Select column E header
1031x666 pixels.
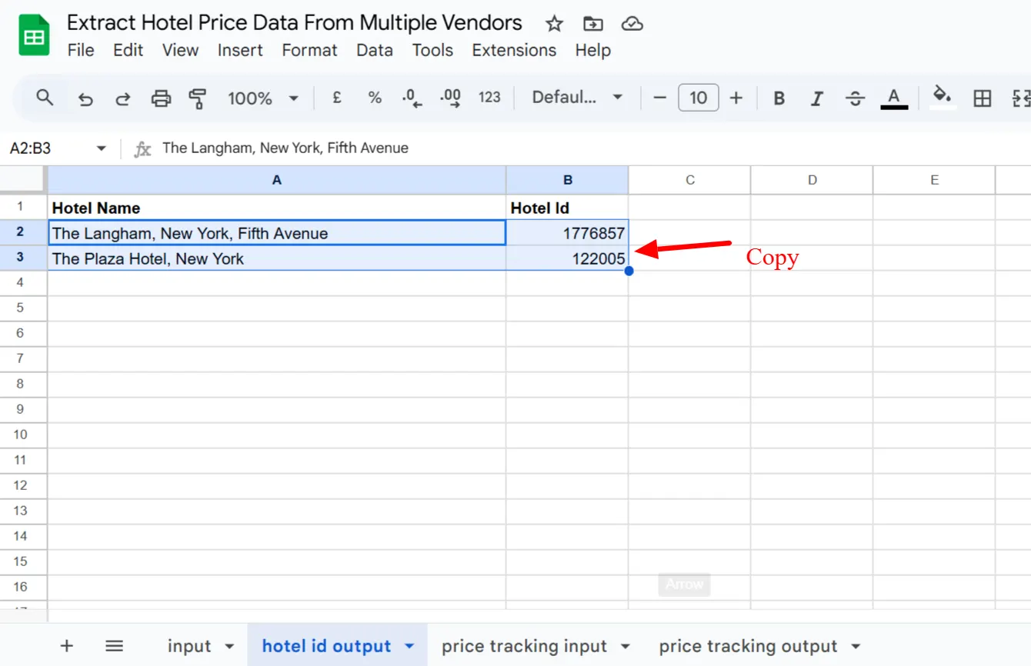(x=935, y=180)
